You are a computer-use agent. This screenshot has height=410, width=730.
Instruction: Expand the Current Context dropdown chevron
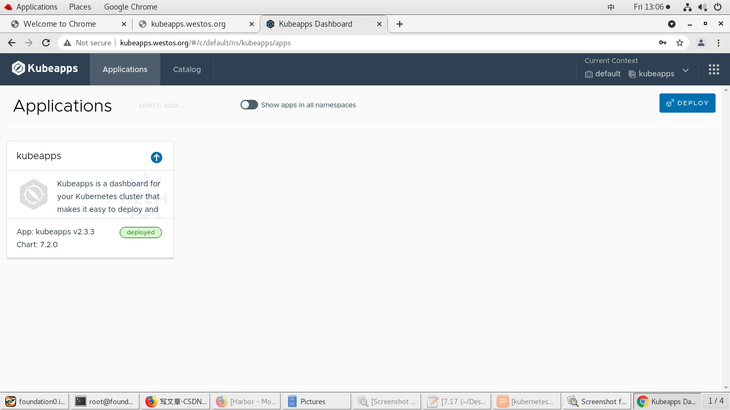[x=686, y=70]
